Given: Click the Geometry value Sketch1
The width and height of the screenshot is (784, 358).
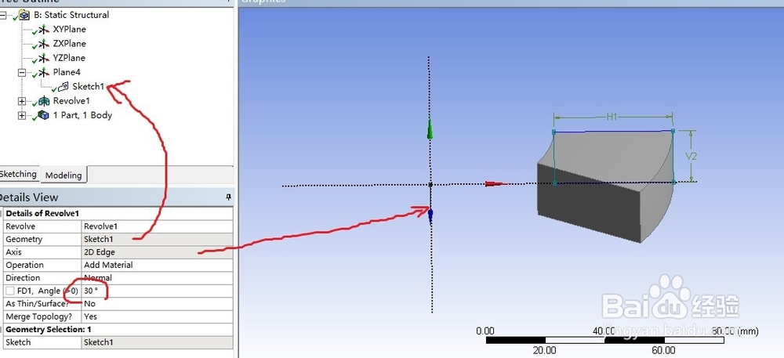Looking at the screenshot, I should coord(157,239).
